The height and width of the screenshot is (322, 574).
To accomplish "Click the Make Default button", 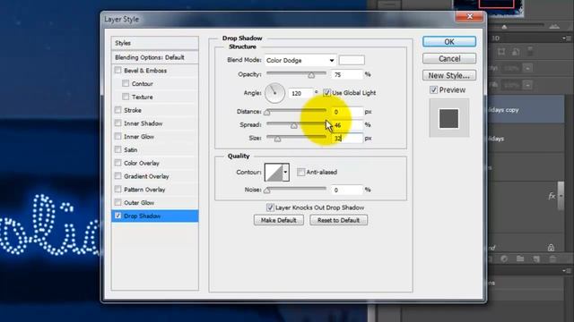I will 279,220.
